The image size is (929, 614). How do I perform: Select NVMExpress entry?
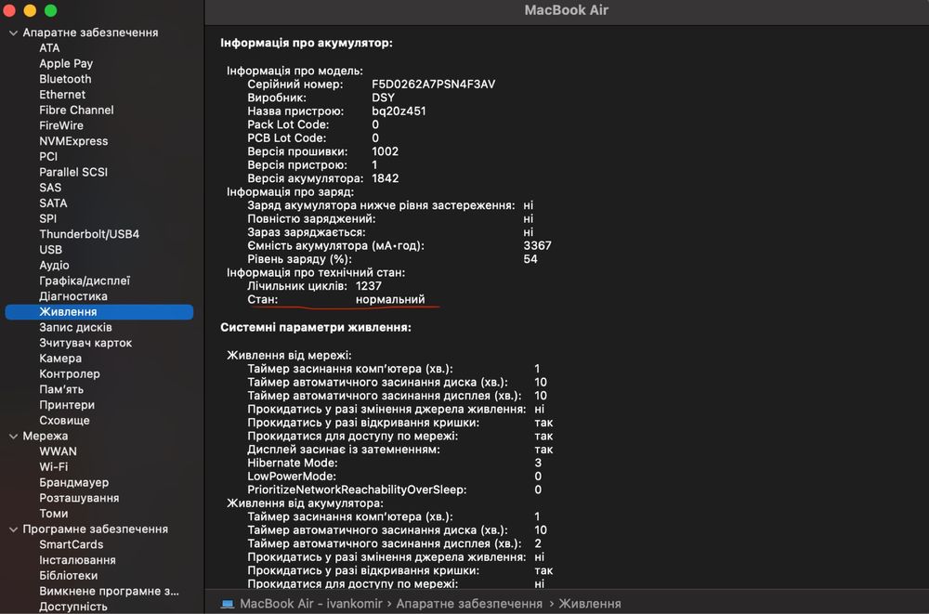pyautogui.click(x=73, y=141)
